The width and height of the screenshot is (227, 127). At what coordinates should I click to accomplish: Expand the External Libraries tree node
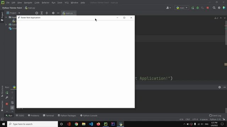click(x=6, y=25)
